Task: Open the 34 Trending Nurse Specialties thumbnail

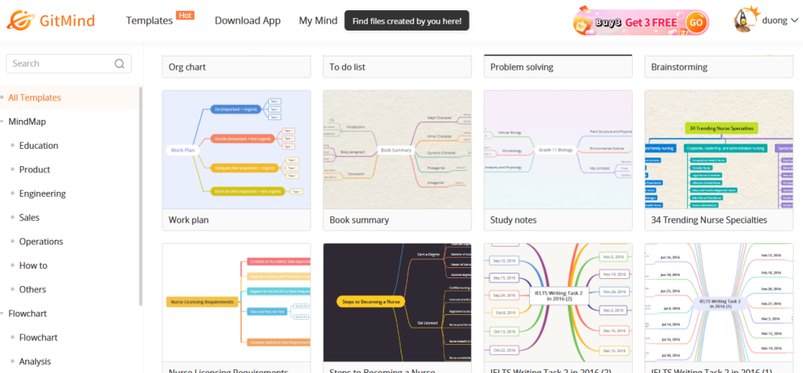Action: click(x=718, y=150)
